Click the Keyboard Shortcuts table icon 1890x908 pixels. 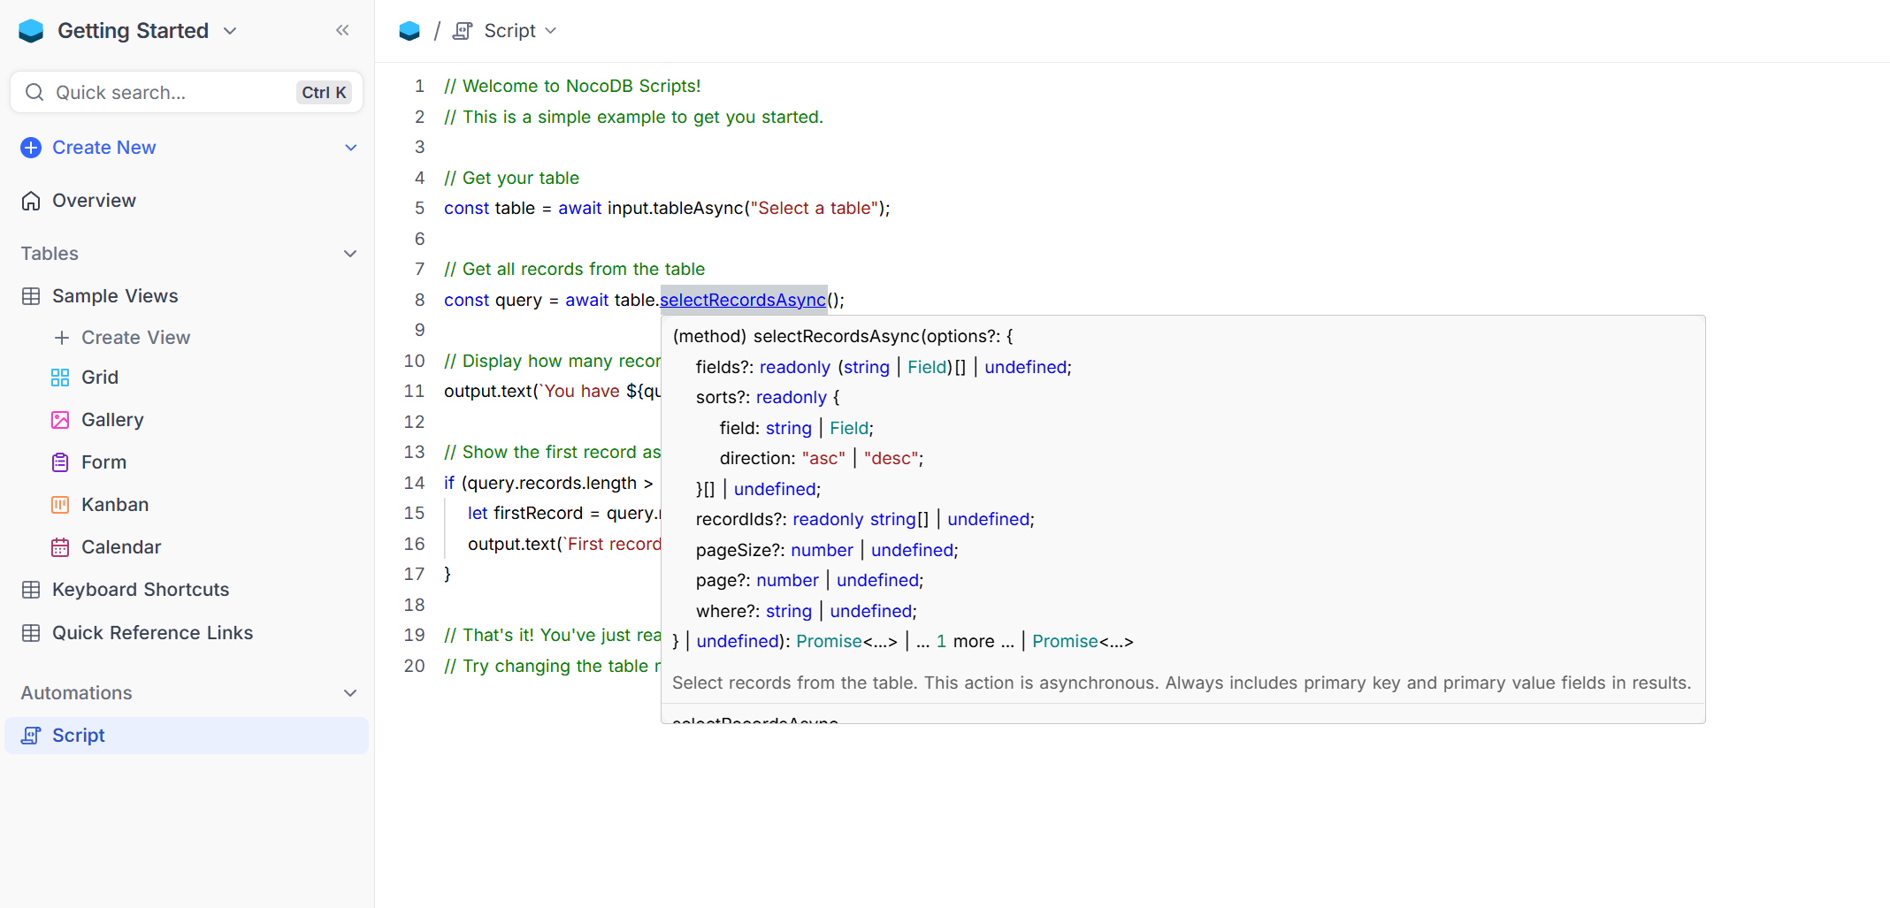tap(31, 590)
